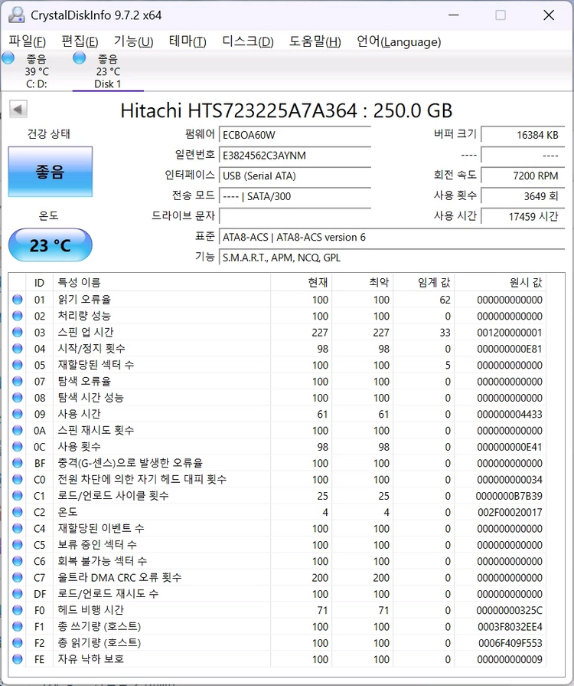Click the CrystalDiskInfo app icon in title bar
Viewport: 574px width, 686px height.
click(x=17, y=15)
